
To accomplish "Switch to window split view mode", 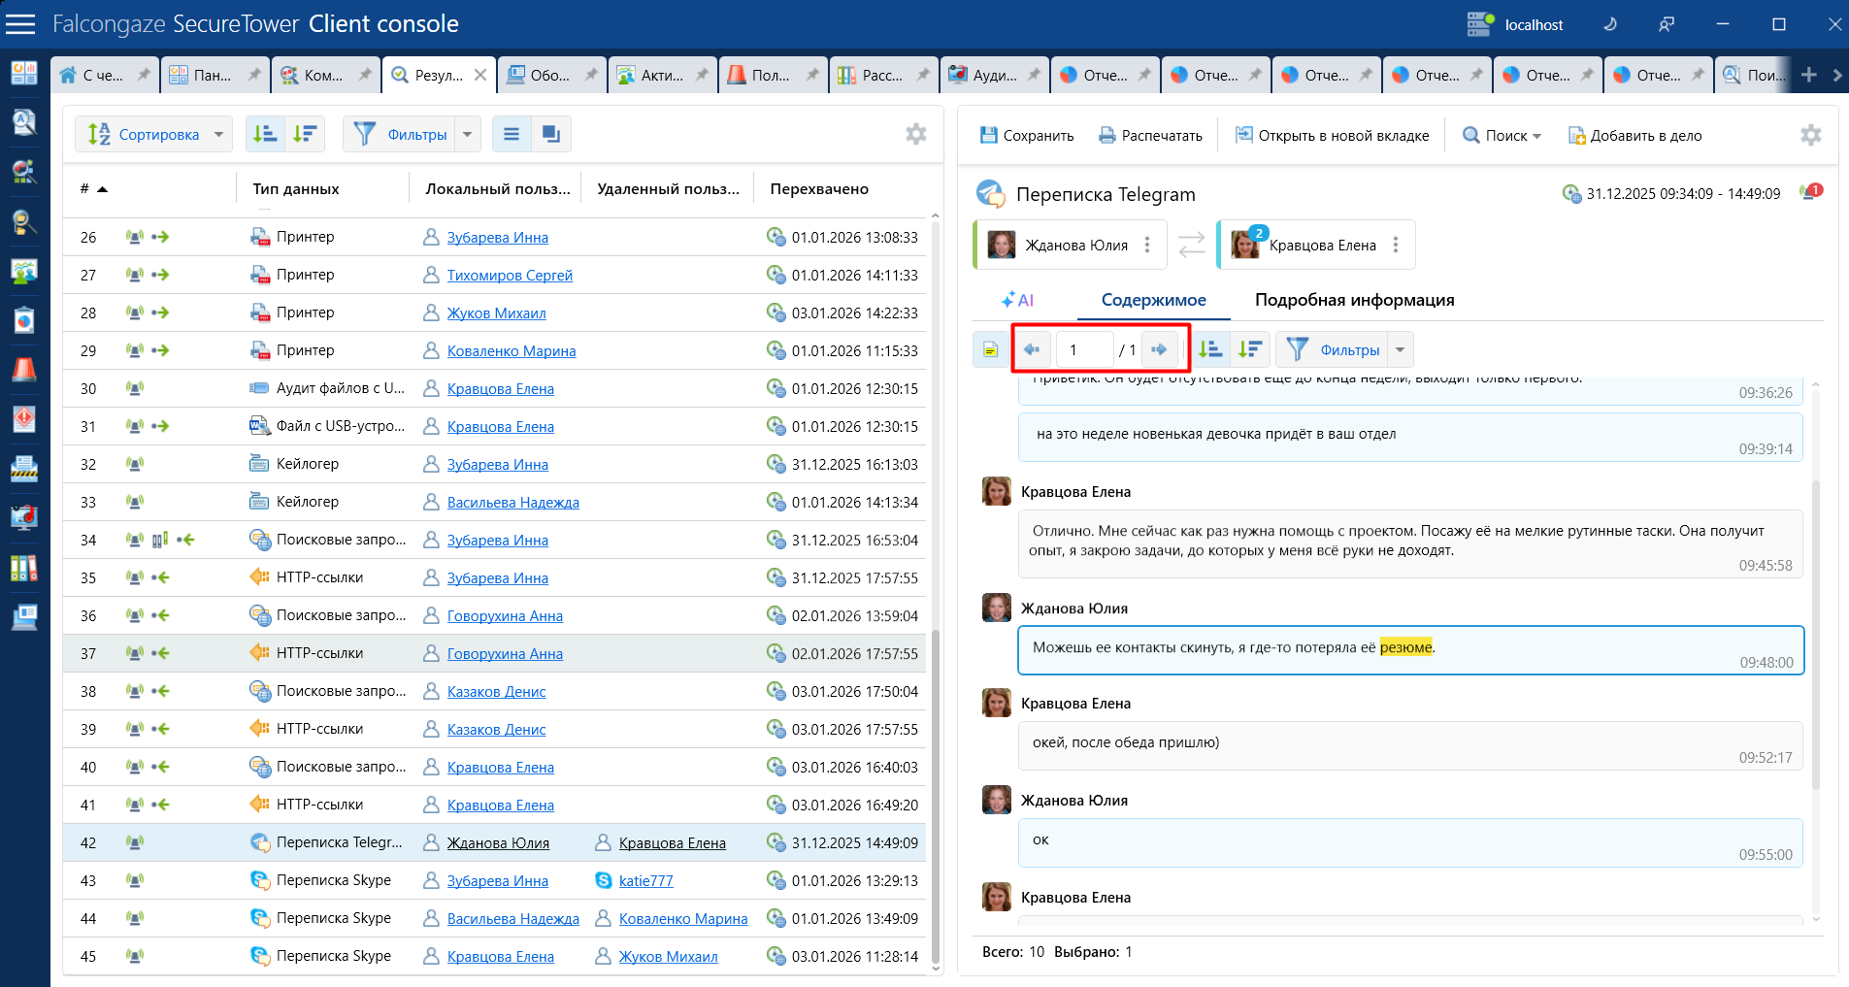I will click(x=550, y=134).
